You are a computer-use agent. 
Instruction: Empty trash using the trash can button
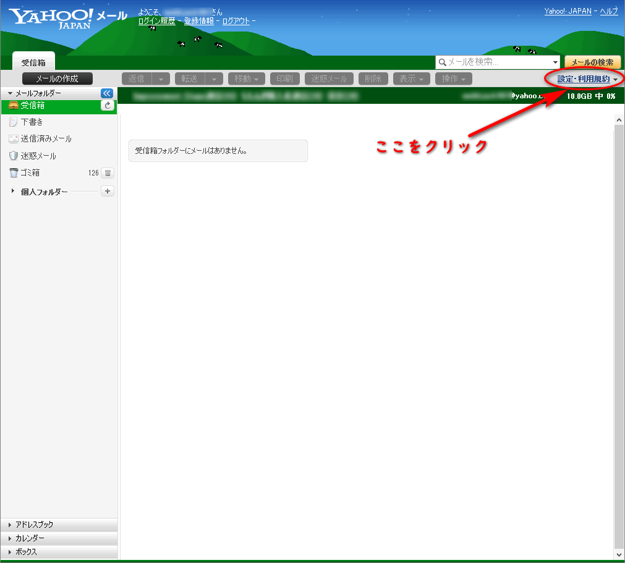pyautogui.click(x=108, y=173)
